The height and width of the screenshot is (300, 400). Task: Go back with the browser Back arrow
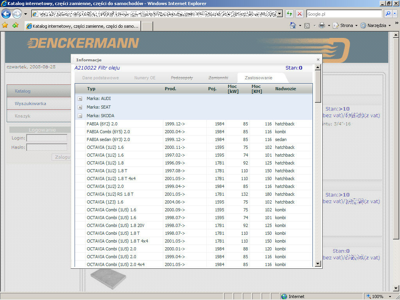click(6, 14)
